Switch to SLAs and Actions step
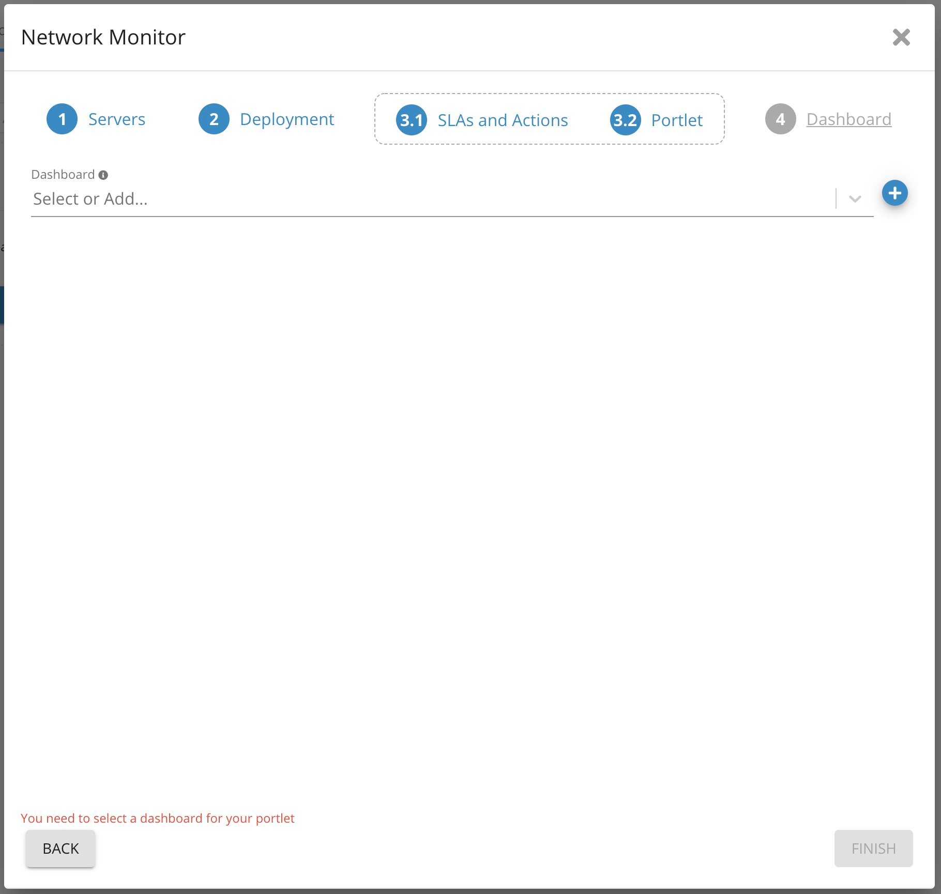941x894 pixels. [503, 120]
